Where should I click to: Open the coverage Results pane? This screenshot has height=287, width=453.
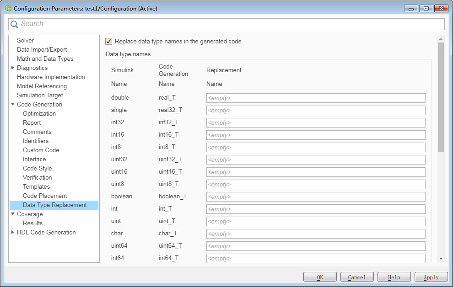point(33,223)
